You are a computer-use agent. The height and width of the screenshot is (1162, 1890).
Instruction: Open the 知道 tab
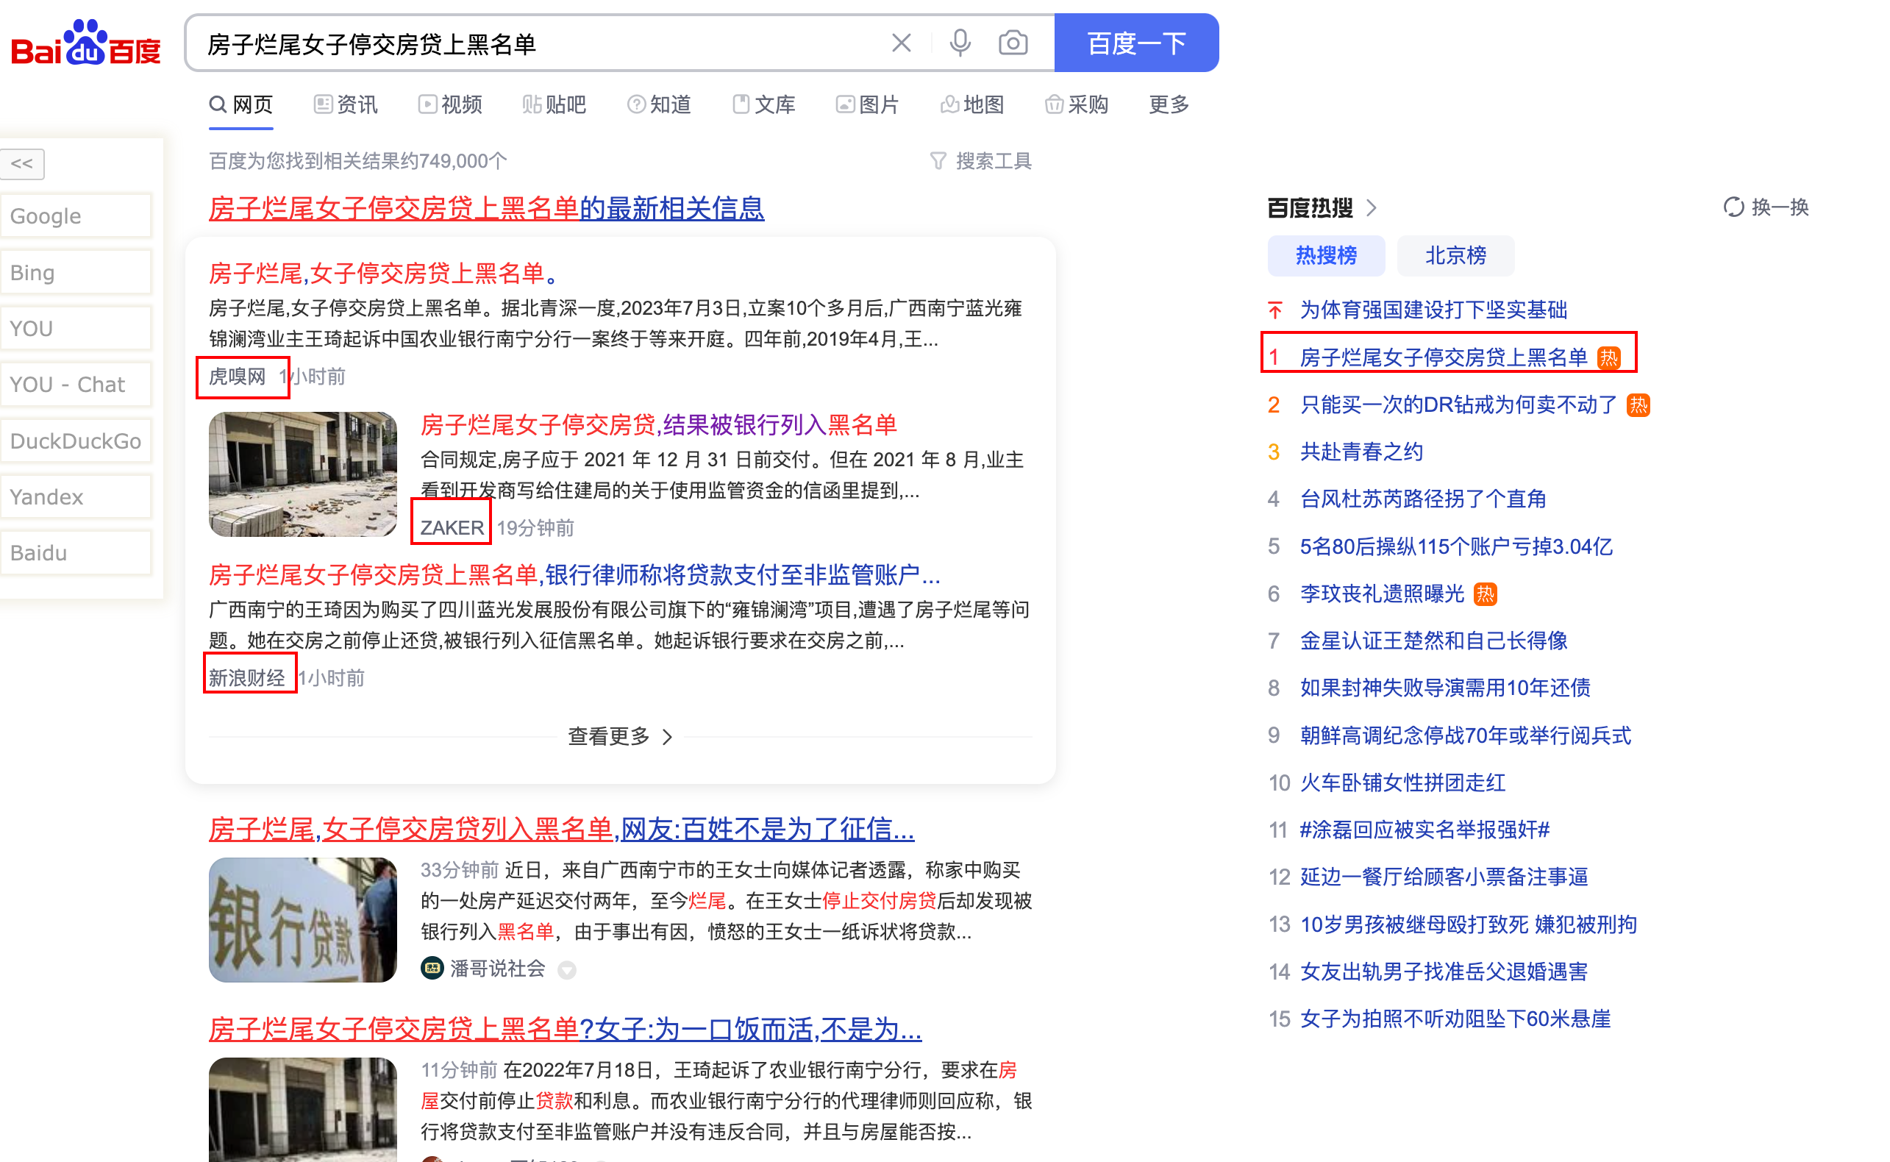pyautogui.click(x=659, y=104)
